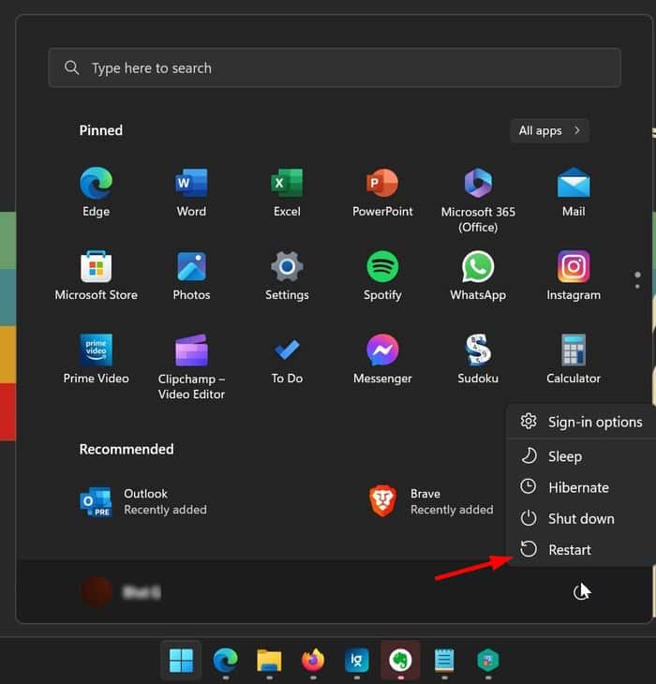Image resolution: width=656 pixels, height=684 pixels.
Task: Open Microsoft 365 (Office) app
Action: tap(478, 200)
